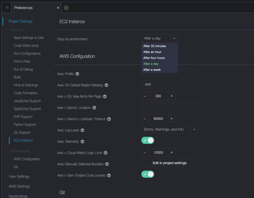
Task: Open the Aws: Log Level dropdown
Action: [x=194, y=129]
